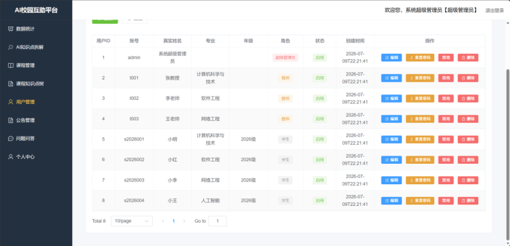This screenshot has width=510, height=246.
Task: Click 退出登录 link
Action: (x=494, y=10)
